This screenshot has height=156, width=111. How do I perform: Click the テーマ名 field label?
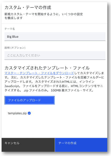click(10, 29)
